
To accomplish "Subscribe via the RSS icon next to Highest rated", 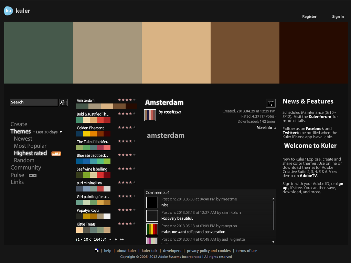I will [56, 153].
